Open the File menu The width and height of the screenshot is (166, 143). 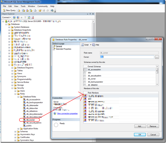[x=4, y=6]
